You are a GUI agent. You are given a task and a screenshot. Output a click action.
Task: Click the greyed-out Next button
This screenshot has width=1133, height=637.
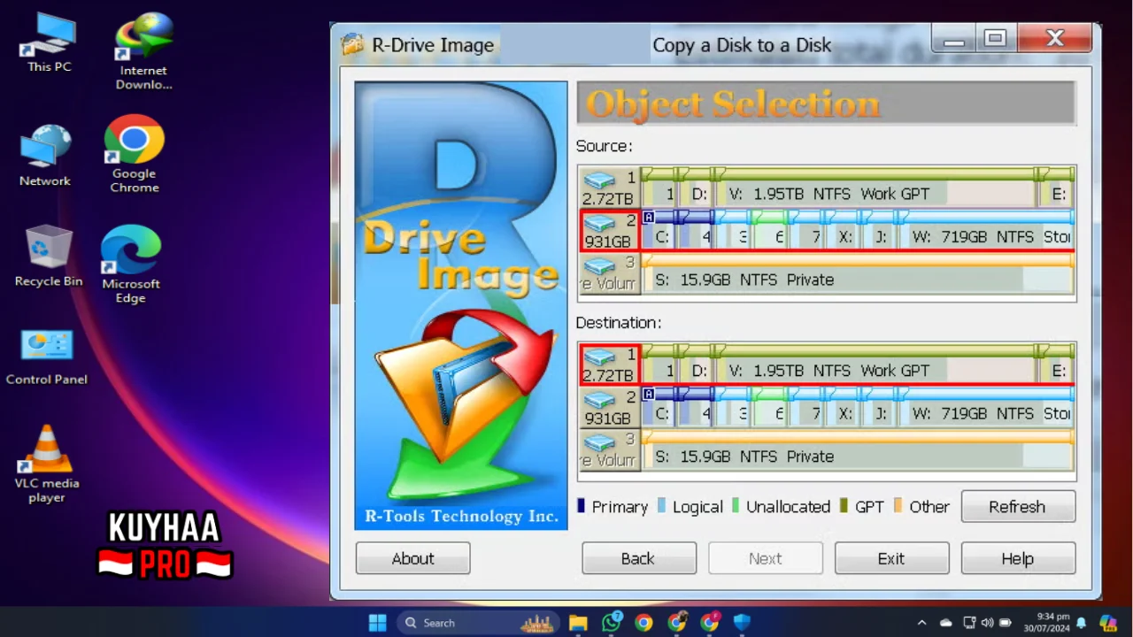coord(765,558)
